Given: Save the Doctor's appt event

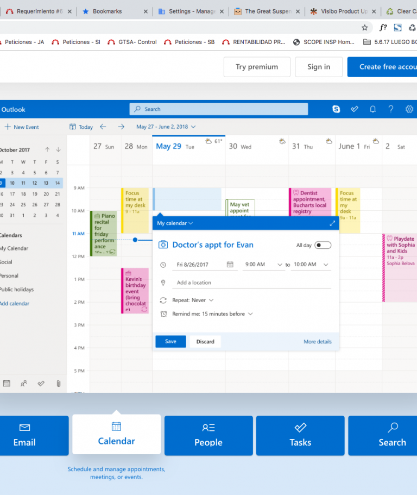Looking at the screenshot, I should point(170,342).
